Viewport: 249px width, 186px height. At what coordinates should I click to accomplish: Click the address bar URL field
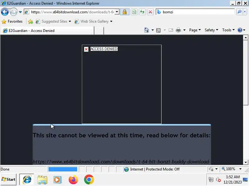(x=72, y=12)
